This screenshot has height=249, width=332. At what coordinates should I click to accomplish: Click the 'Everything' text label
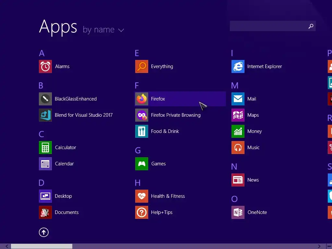click(x=162, y=67)
